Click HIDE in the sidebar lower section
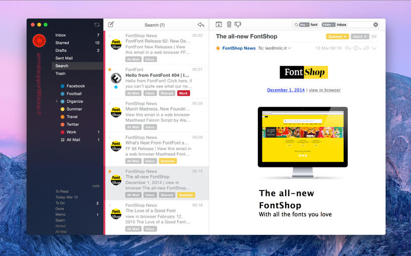This screenshot has height=256, width=411. [96, 186]
